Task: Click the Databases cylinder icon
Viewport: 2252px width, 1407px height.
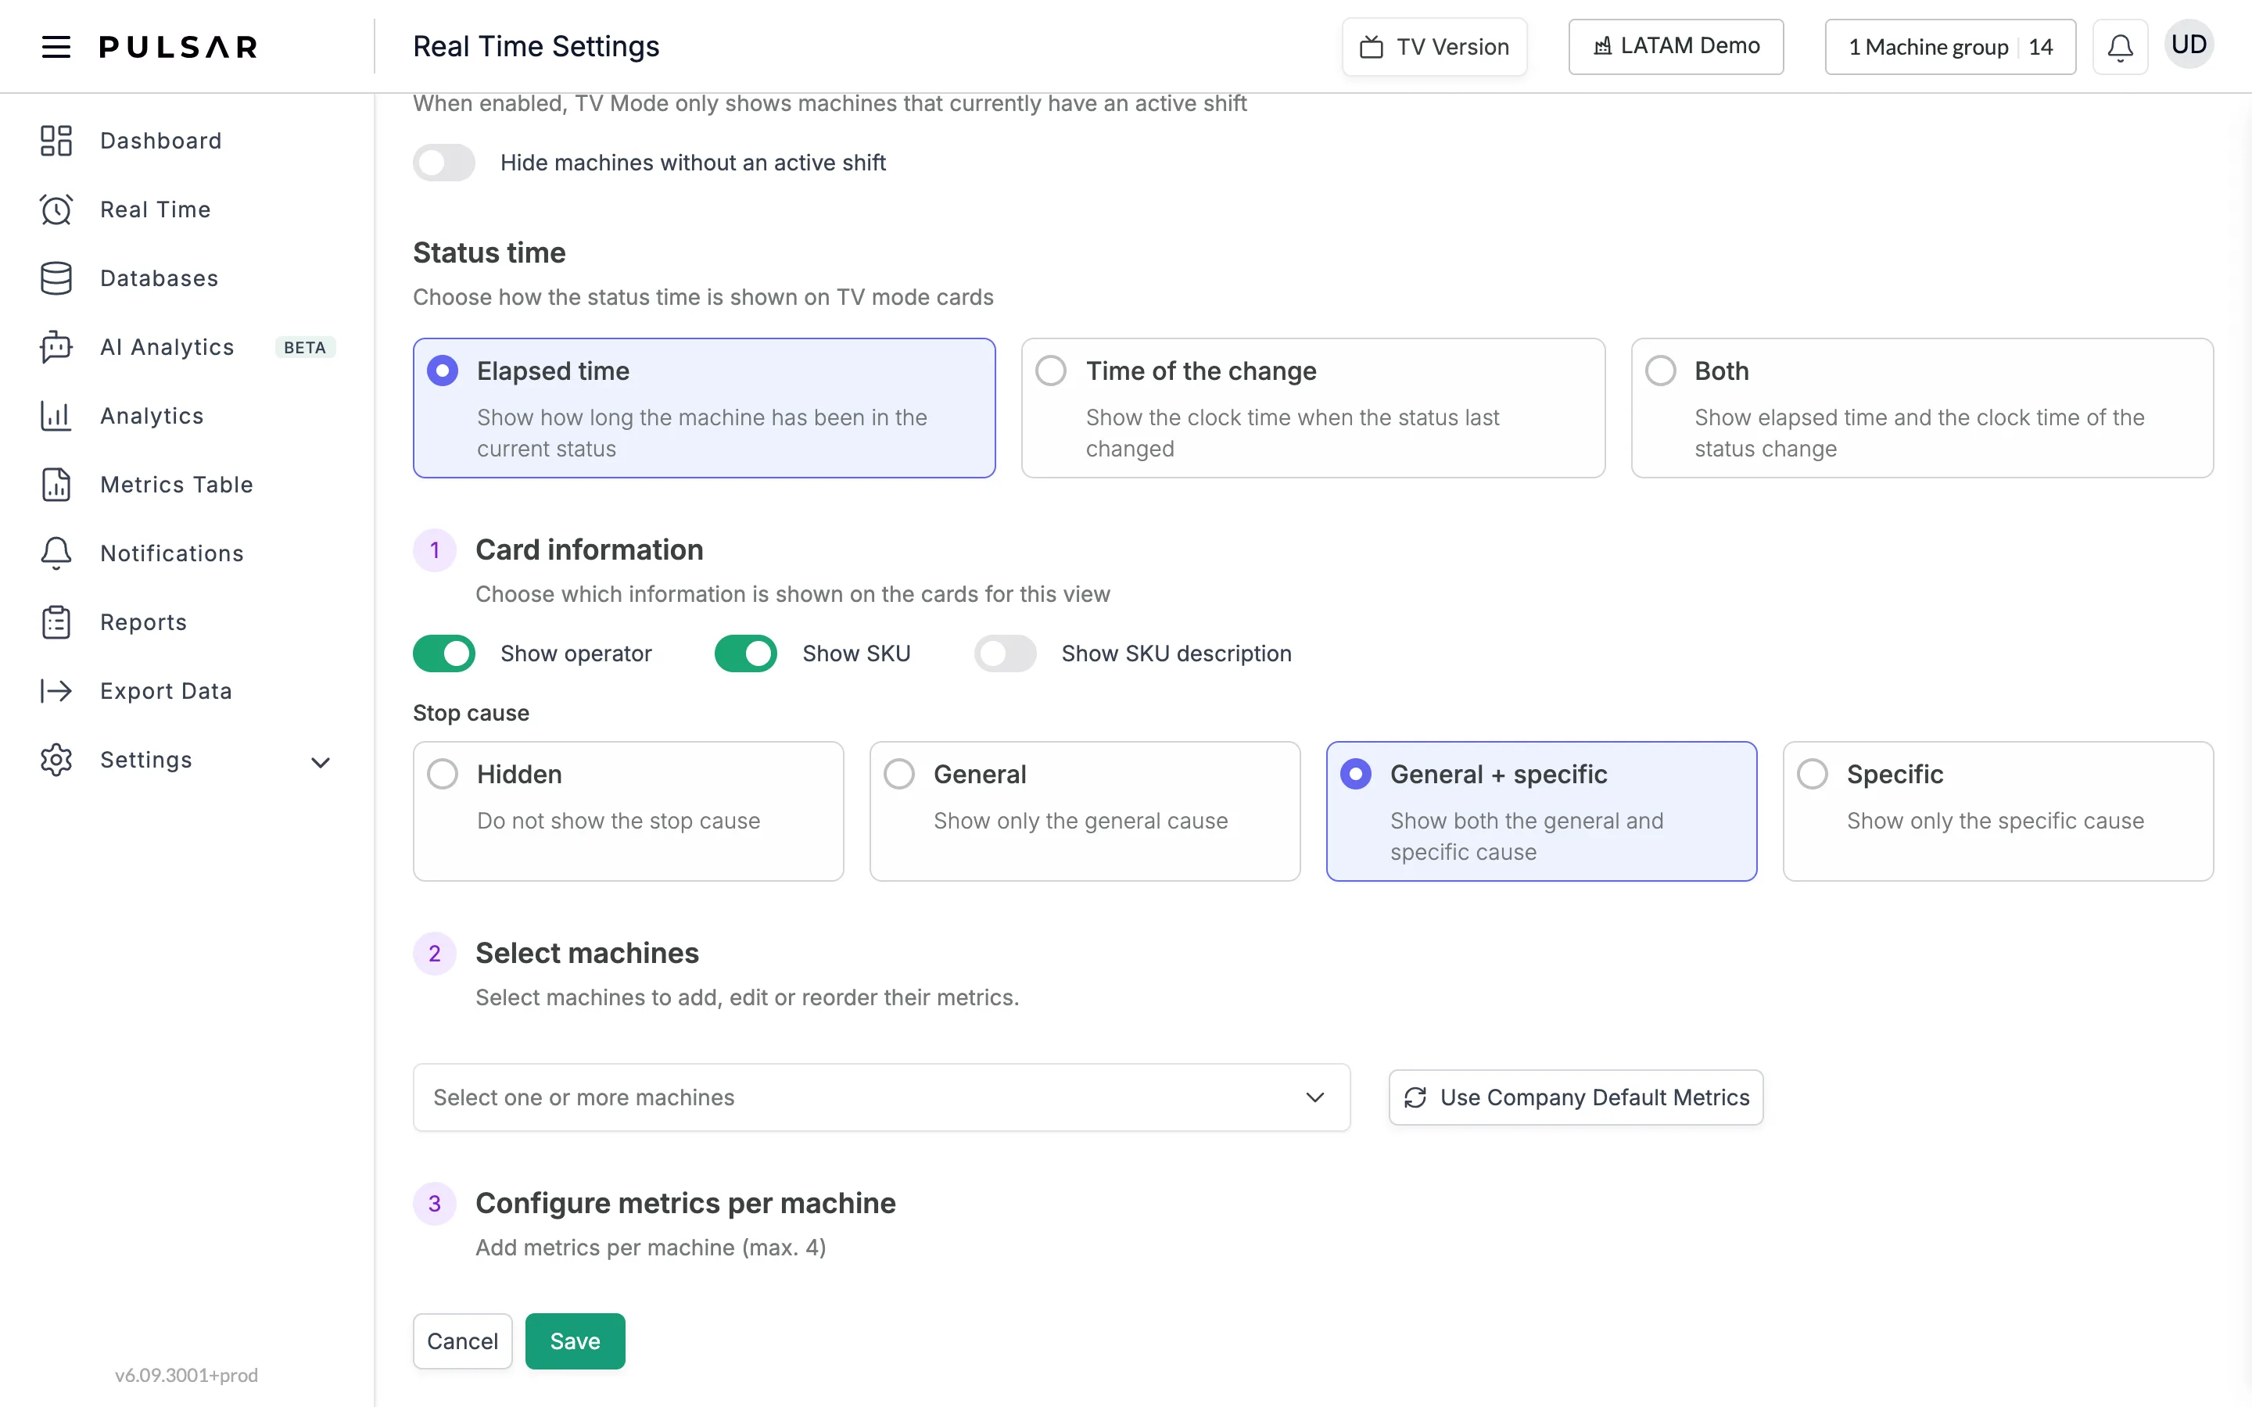Action: [x=56, y=278]
